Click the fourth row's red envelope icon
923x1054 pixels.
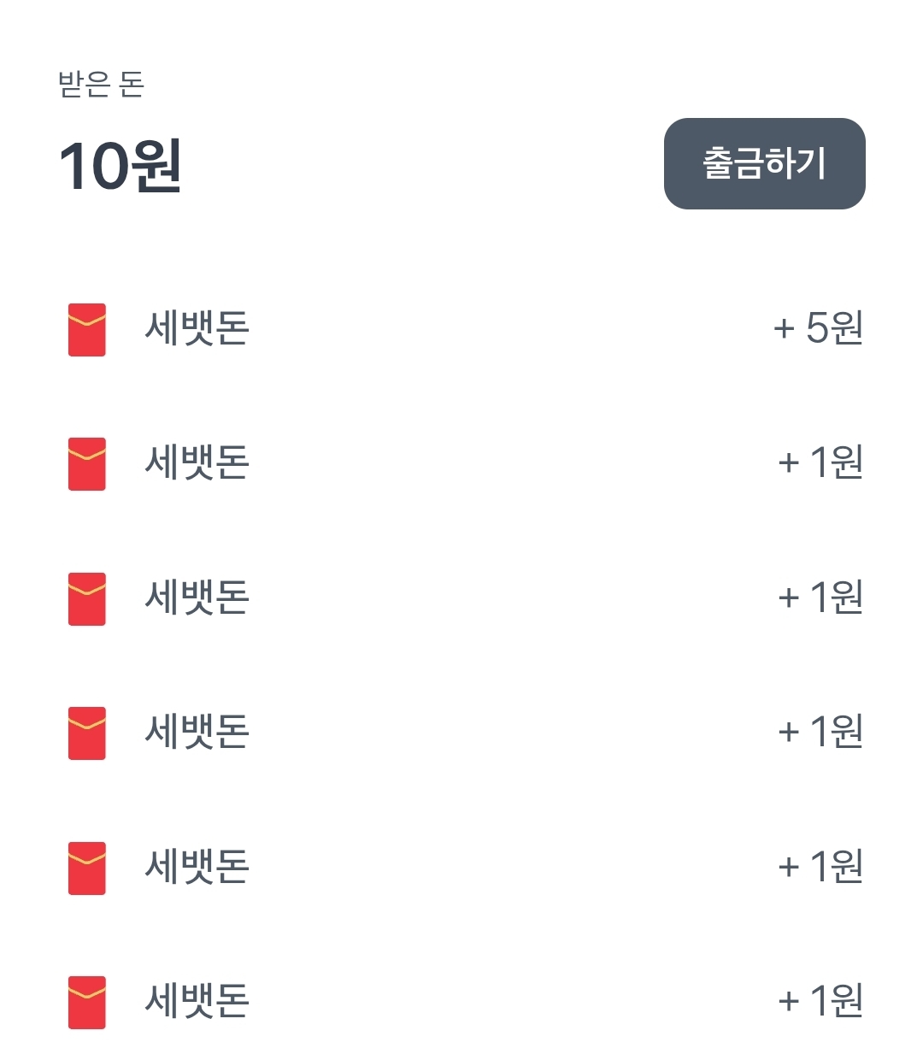87,733
